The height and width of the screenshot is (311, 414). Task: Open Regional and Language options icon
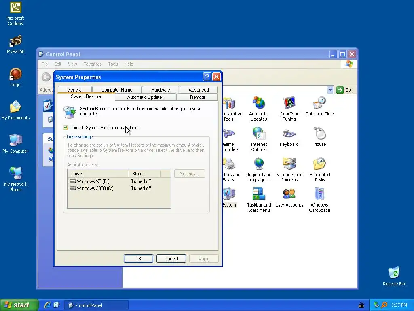[259, 170]
